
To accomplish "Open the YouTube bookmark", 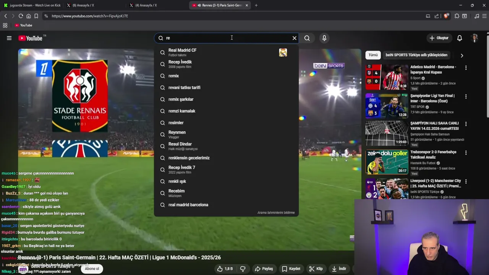I will (x=23, y=25).
